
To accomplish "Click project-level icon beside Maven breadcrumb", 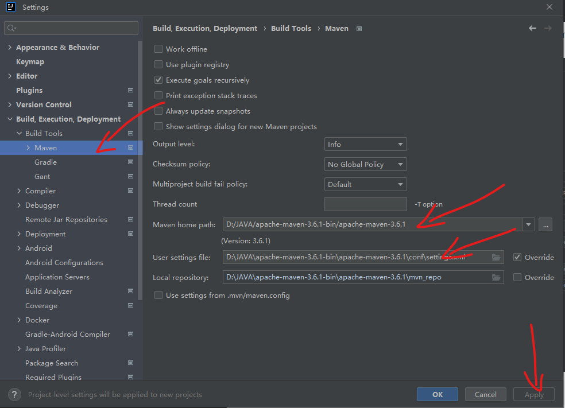I will pos(359,29).
